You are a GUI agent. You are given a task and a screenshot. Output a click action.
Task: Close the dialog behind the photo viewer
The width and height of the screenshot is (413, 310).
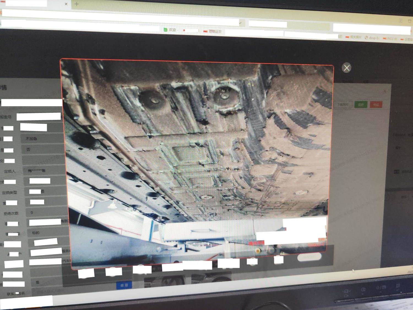[x=385, y=91]
